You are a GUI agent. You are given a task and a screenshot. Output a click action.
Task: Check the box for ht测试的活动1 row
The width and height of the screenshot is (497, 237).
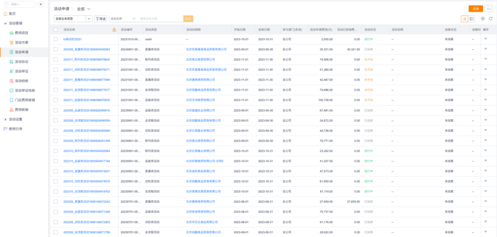(x=56, y=39)
